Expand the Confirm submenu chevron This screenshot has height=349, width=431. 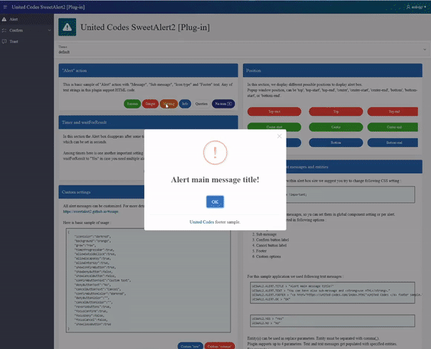coord(50,30)
